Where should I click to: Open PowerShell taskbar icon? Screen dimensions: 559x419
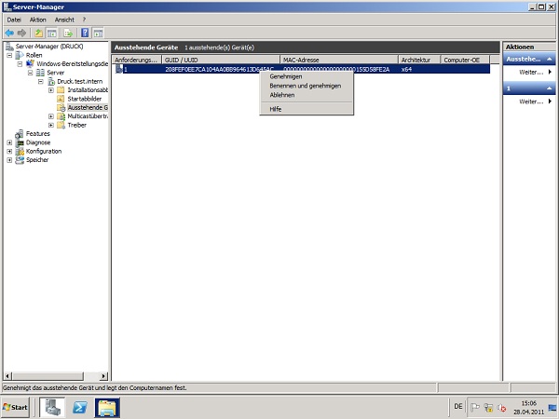[x=80, y=407]
